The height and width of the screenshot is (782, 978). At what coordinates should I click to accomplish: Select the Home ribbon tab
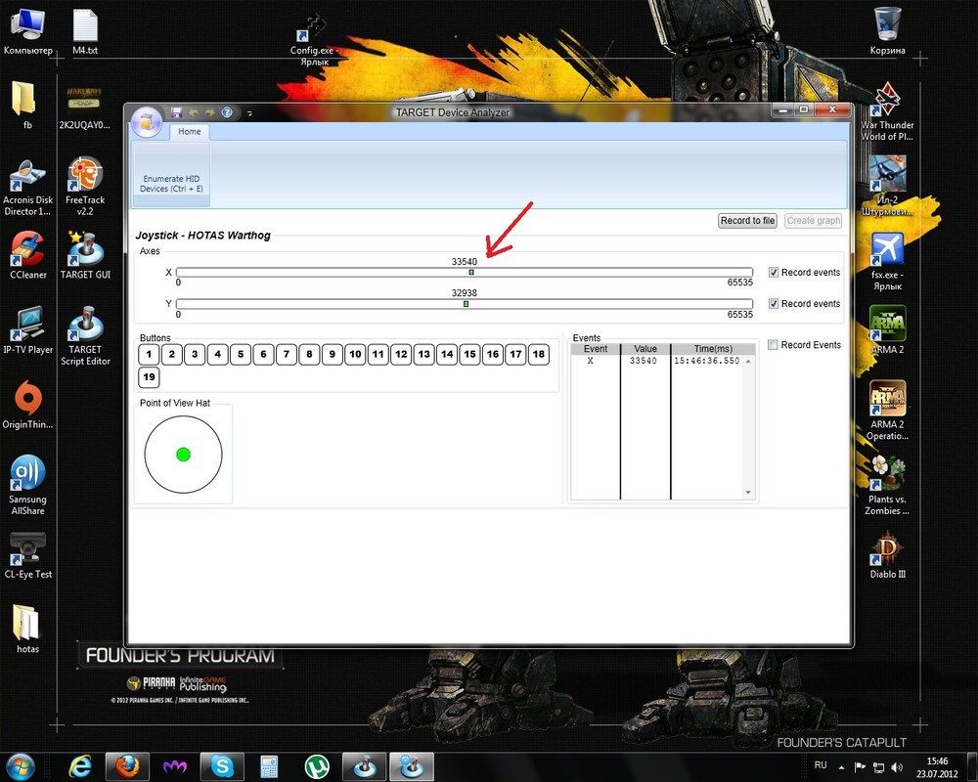tap(190, 132)
